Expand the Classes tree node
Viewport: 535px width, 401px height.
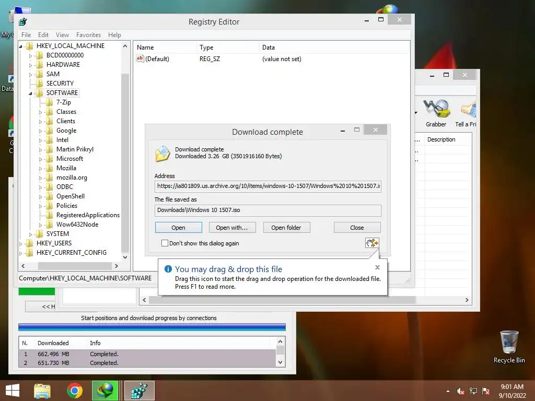(41, 112)
